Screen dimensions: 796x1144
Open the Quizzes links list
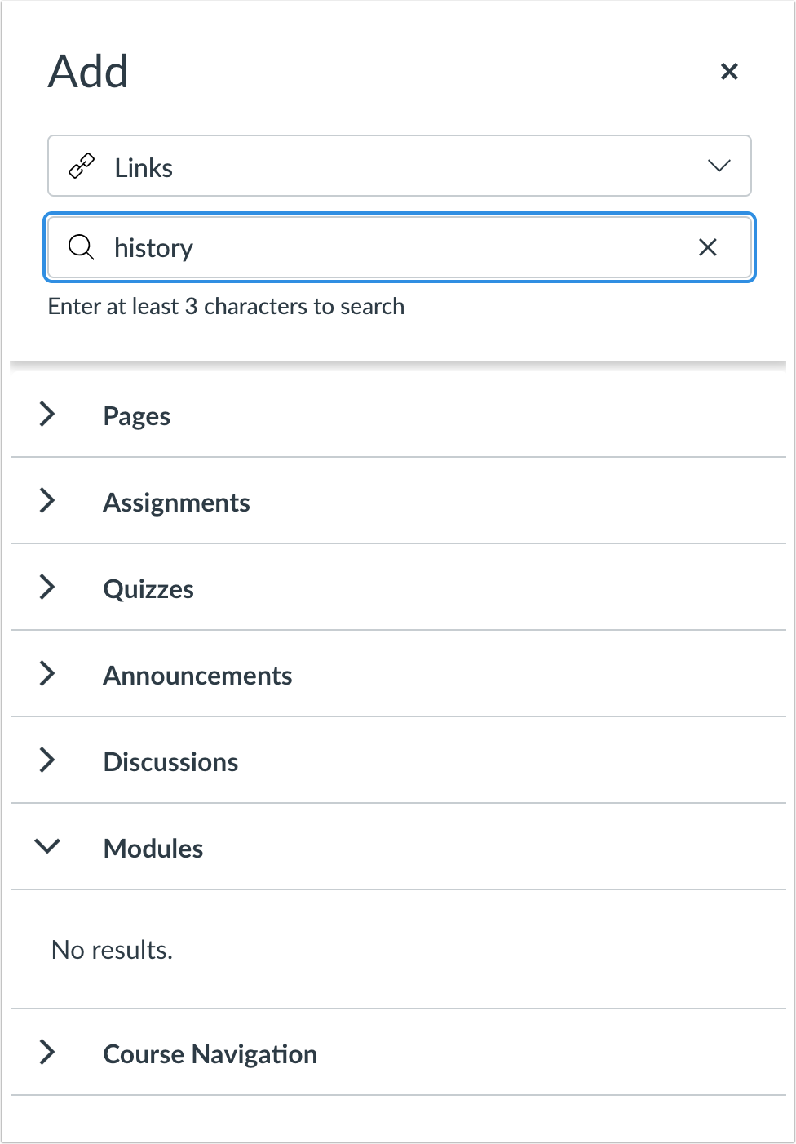click(148, 589)
